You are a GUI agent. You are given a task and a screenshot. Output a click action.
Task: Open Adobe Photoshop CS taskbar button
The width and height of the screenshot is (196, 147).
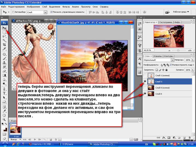(x=103, y=144)
